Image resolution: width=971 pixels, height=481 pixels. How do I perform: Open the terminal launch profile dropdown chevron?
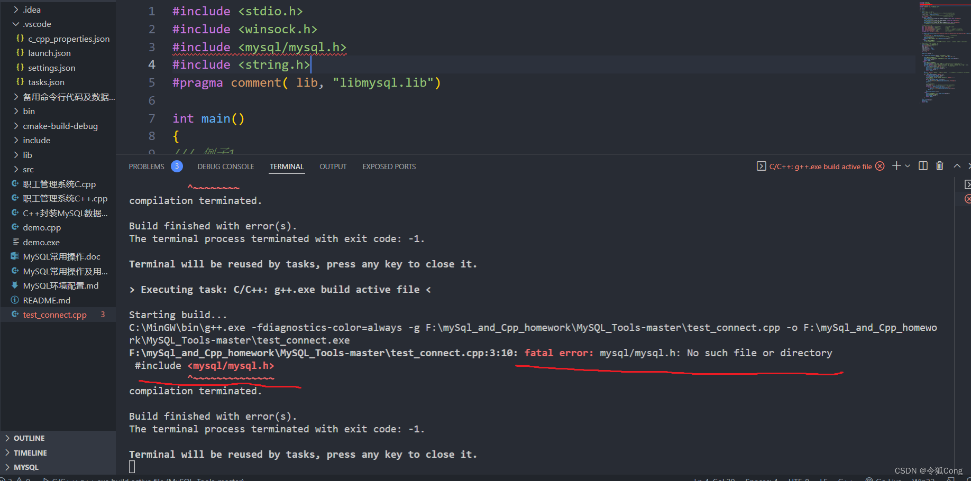pyautogui.click(x=908, y=165)
